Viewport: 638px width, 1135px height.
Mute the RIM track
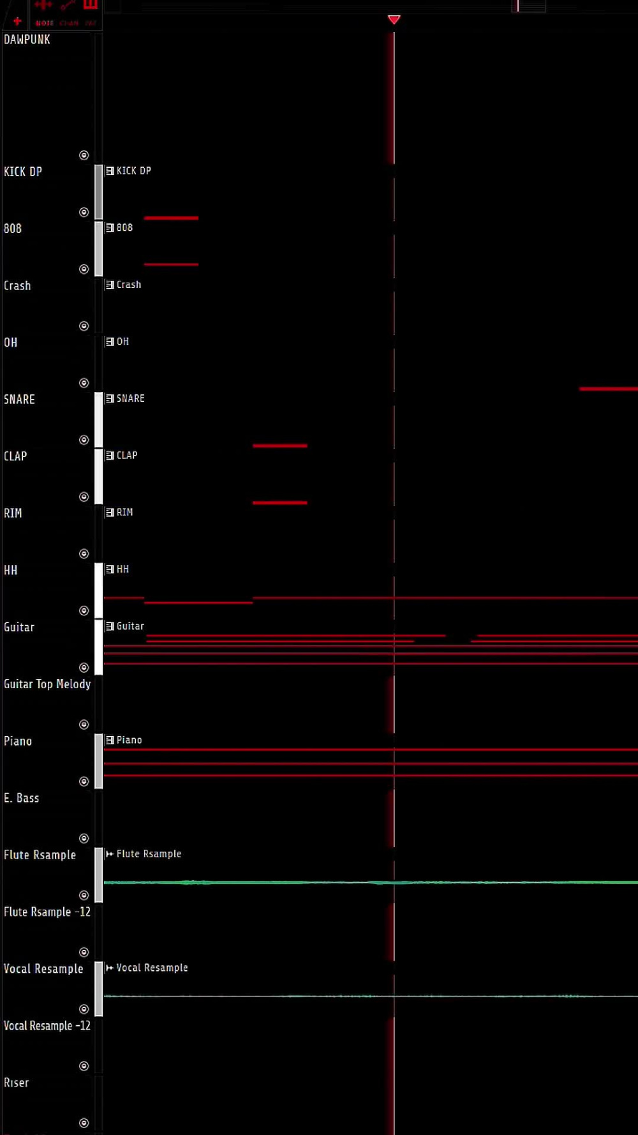[84, 553]
